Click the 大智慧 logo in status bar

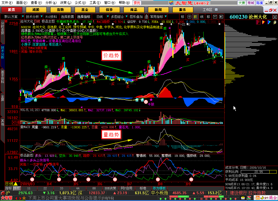[7, 198]
